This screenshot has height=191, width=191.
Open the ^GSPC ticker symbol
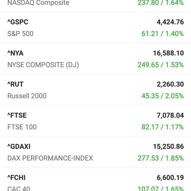click(x=18, y=22)
